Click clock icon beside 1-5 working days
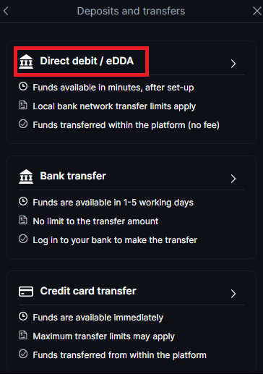 pos(23,201)
